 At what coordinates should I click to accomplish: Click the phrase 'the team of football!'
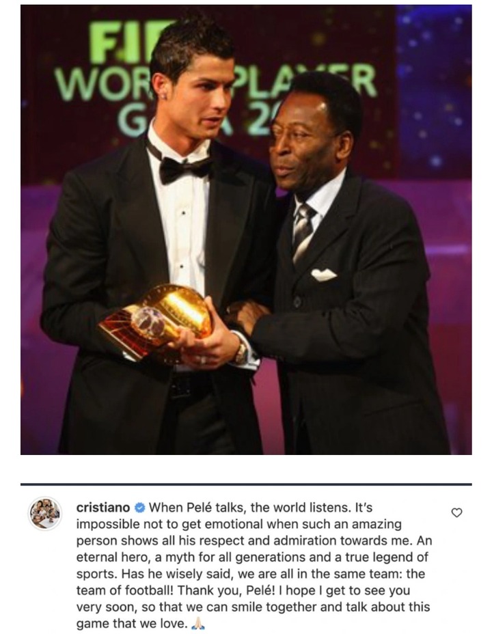coord(251,582)
